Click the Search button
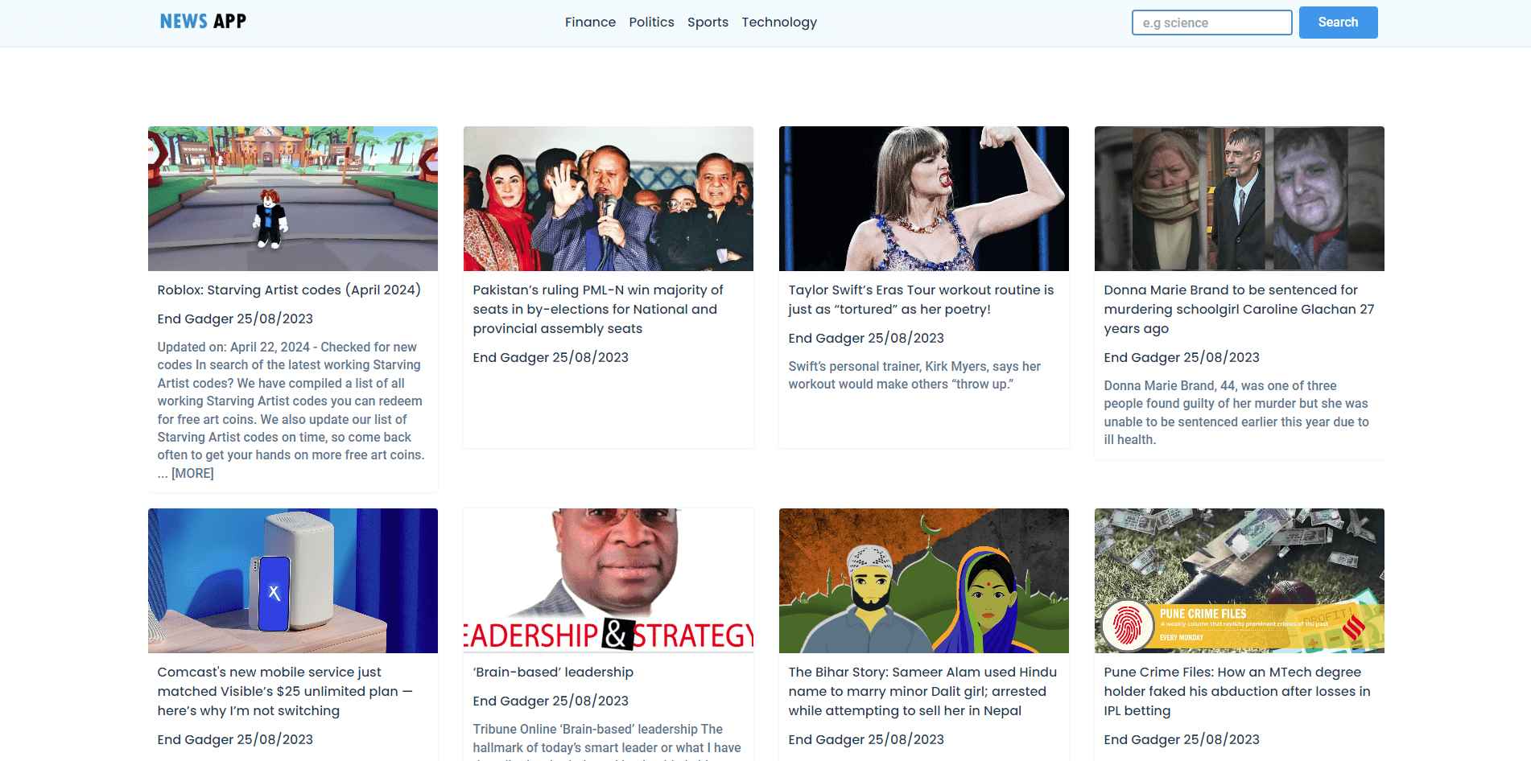The height and width of the screenshot is (761, 1531). coord(1338,22)
